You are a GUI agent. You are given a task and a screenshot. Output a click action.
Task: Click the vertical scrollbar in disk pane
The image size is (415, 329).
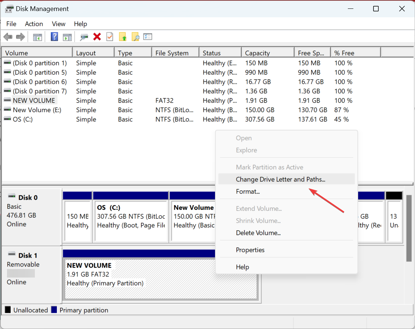point(409,228)
